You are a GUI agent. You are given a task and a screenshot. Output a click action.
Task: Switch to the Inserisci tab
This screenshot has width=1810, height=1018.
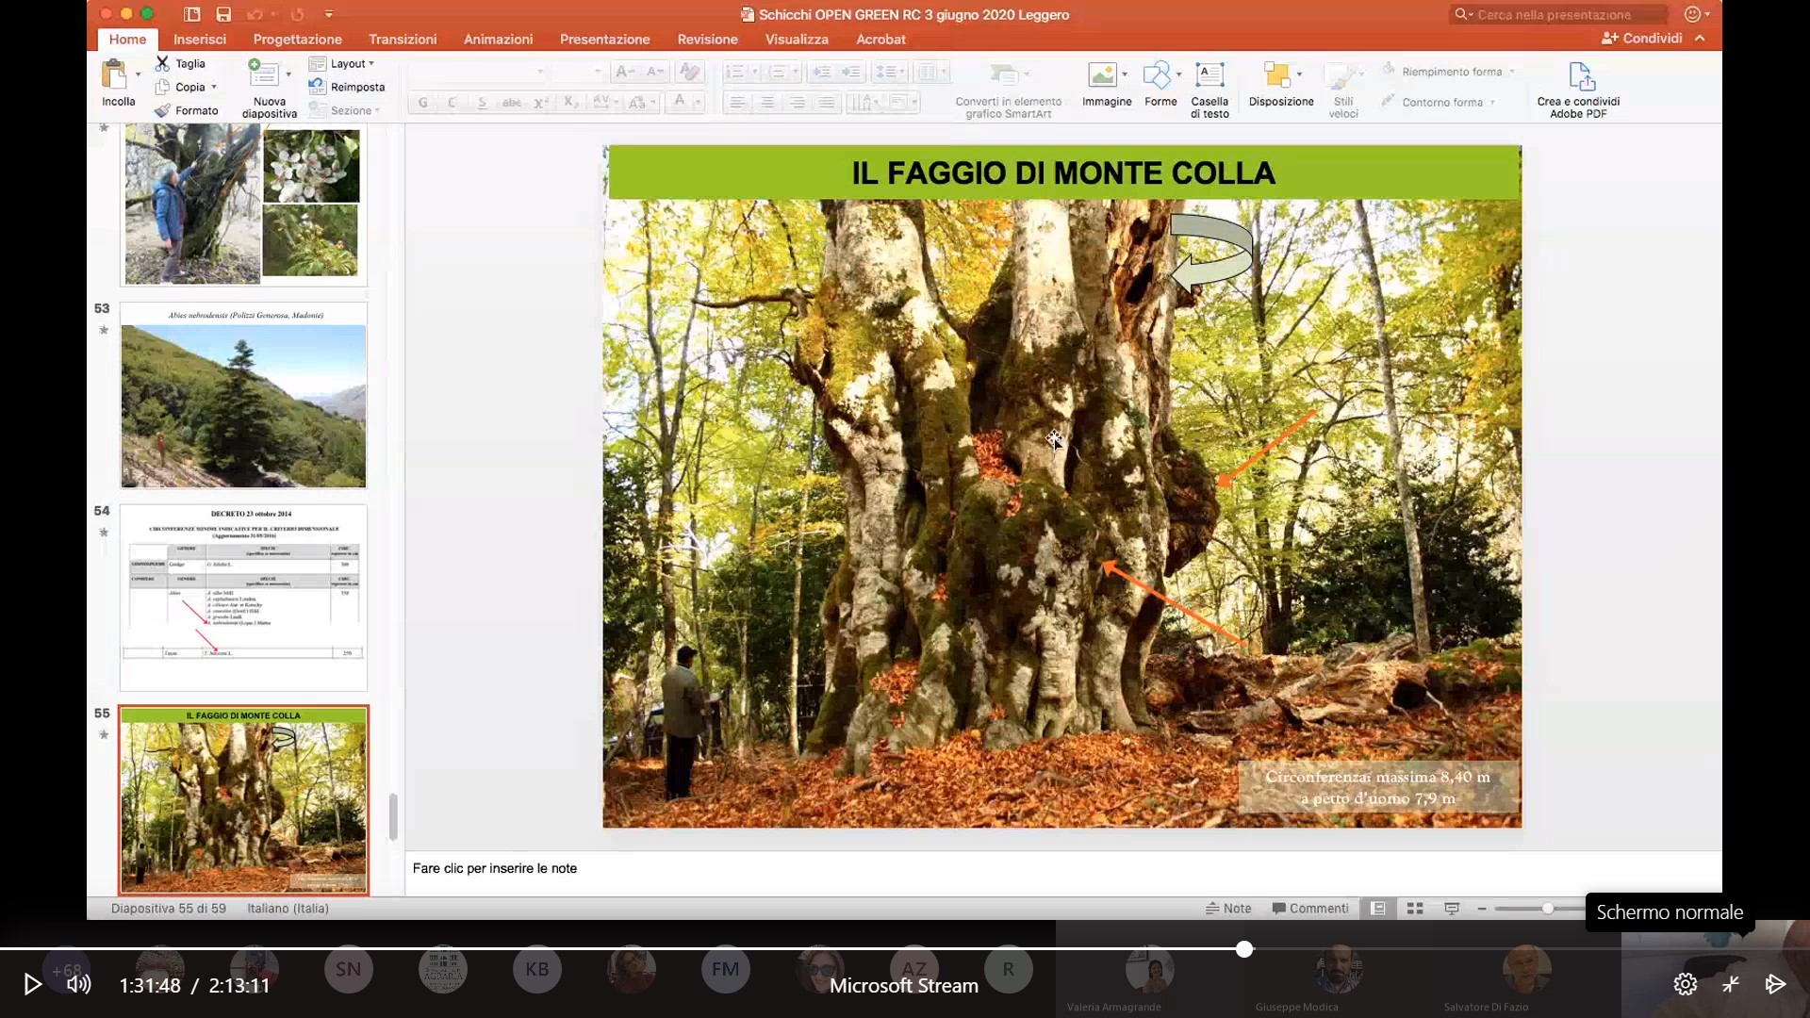pos(200,40)
